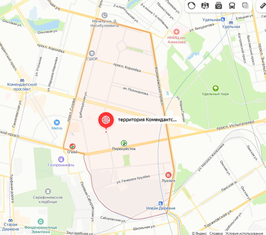
Task: Toggle the traffic layer icon
Action: (x=191, y=6)
